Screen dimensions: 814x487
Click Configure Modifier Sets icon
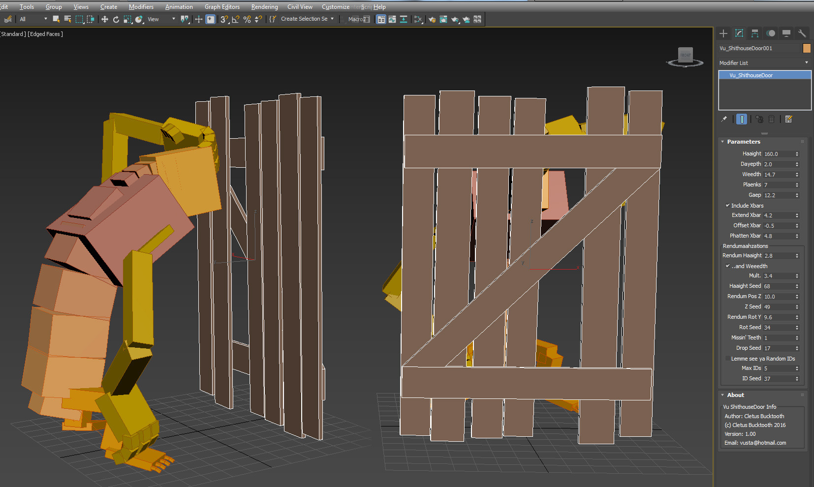(x=788, y=119)
